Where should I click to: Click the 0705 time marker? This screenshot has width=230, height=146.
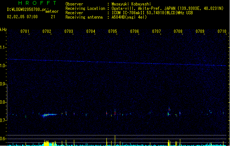click(113, 31)
